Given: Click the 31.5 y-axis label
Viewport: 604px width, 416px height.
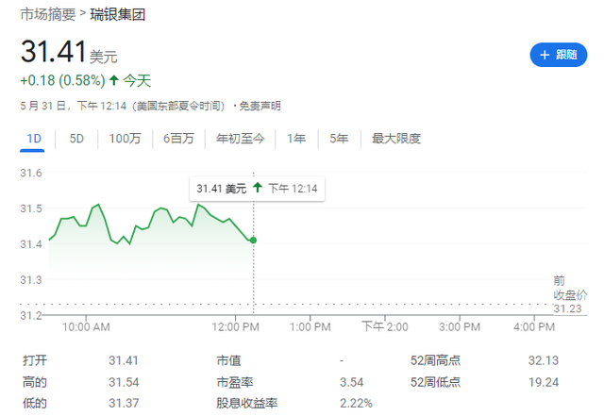Looking at the screenshot, I should click(31, 208).
